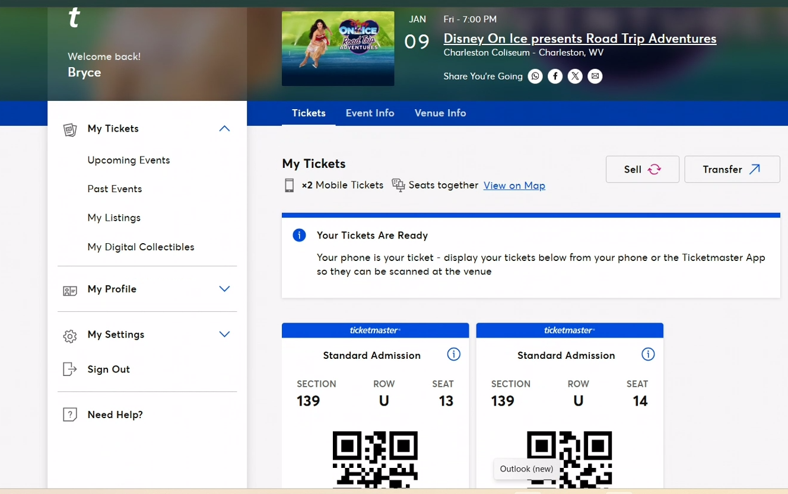
Task: Click the Need Help question mark icon
Action: point(70,415)
